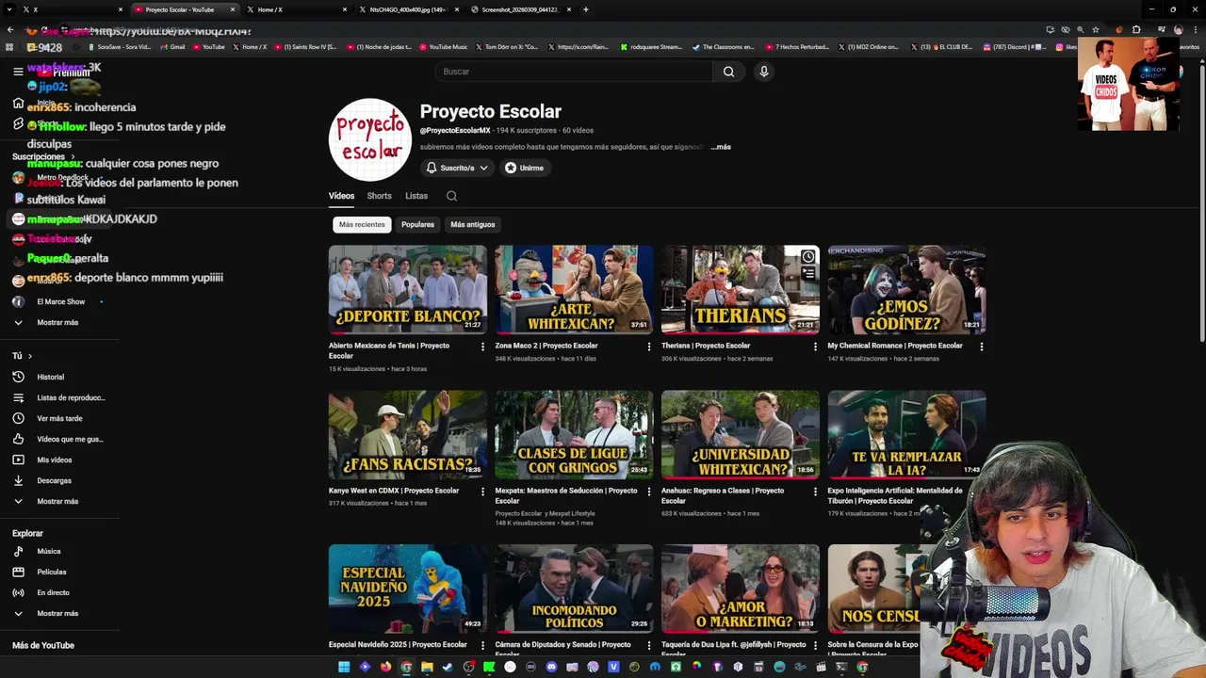Open a new browser tab

(x=586, y=9)
